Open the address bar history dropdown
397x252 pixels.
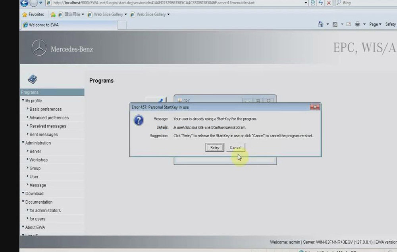306,3
